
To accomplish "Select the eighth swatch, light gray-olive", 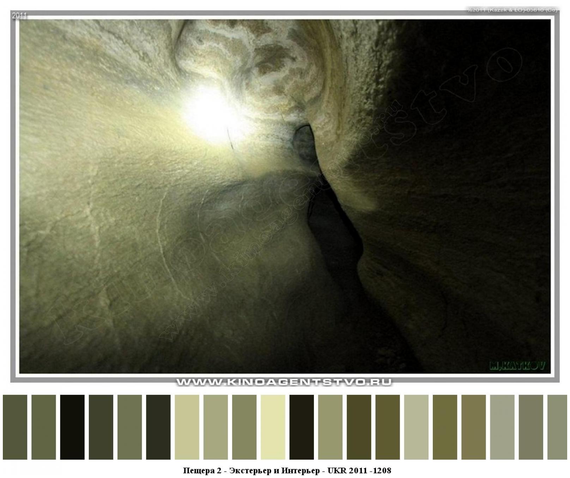I will point(216,427).
